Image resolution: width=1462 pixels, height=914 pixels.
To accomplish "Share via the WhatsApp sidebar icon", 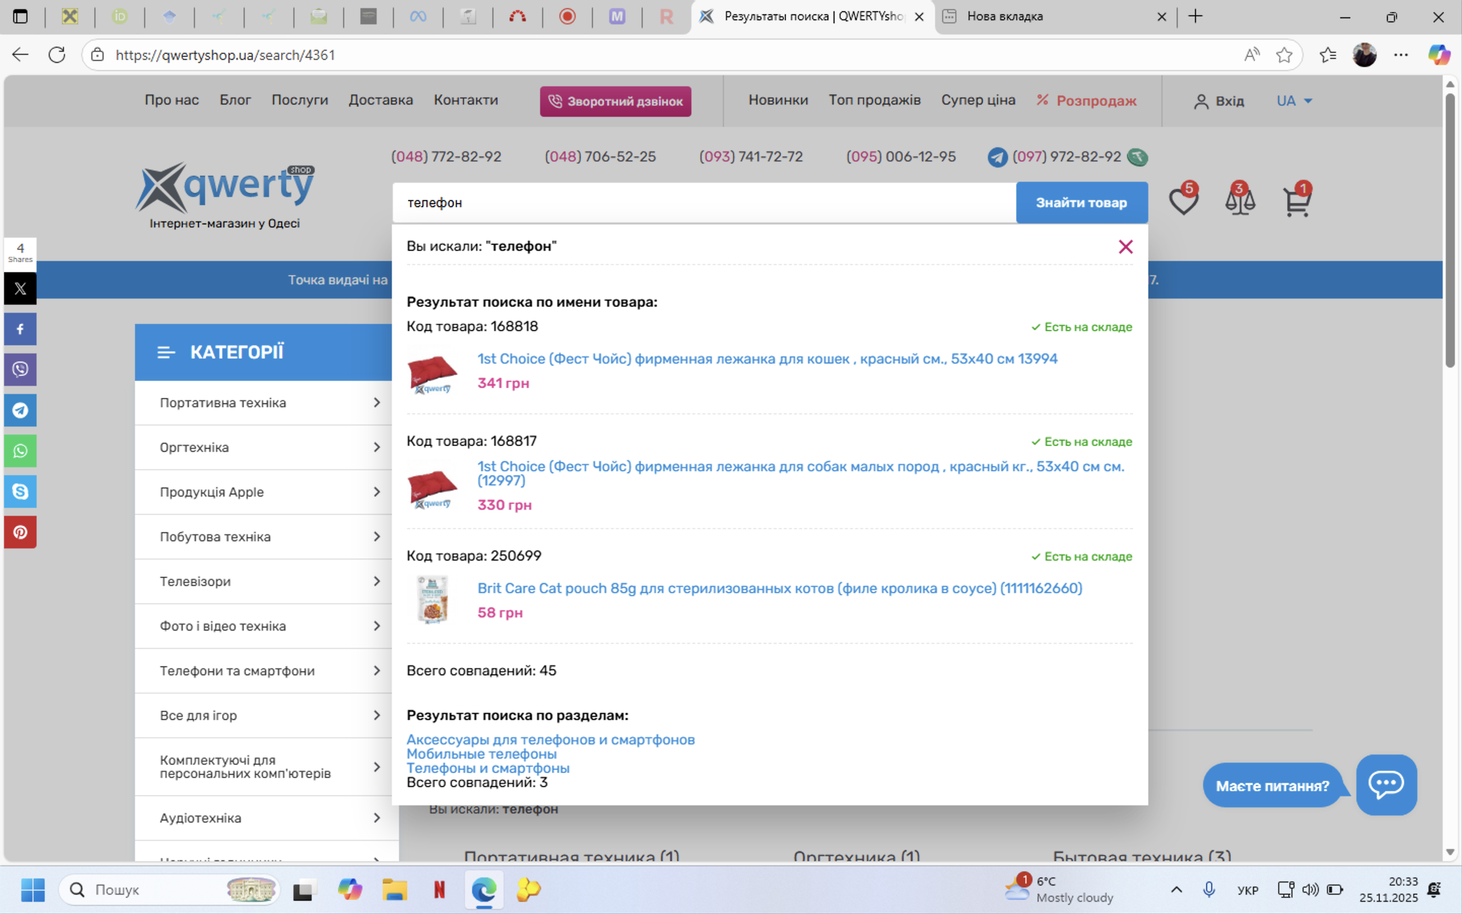I will click(20, 451).
